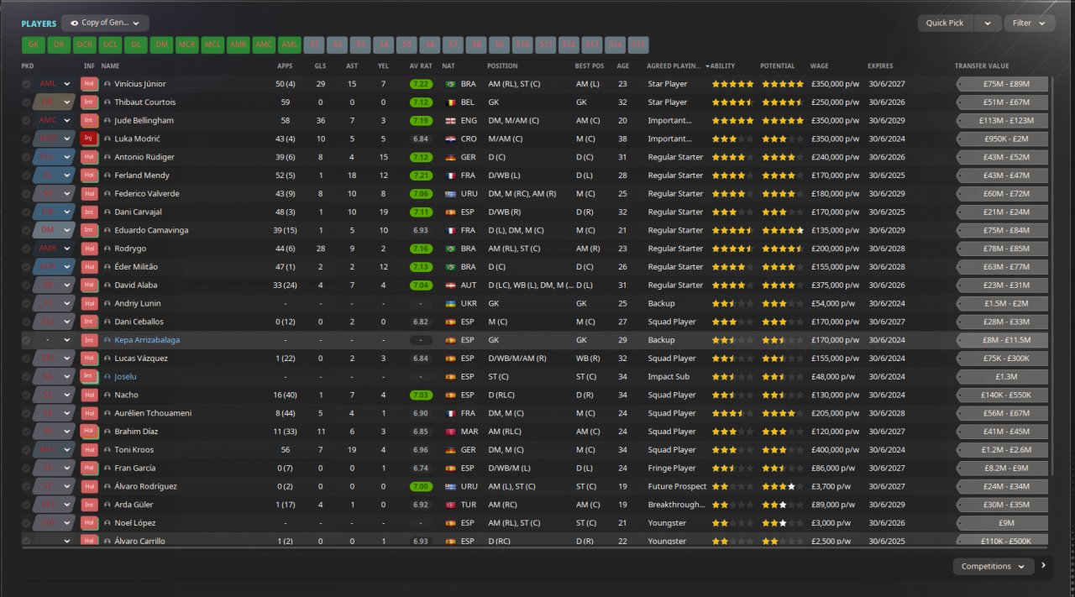1075x597 pixels.
Task: Click the £9M transfer value for Noel López
Action: [x=1002, y=523]
